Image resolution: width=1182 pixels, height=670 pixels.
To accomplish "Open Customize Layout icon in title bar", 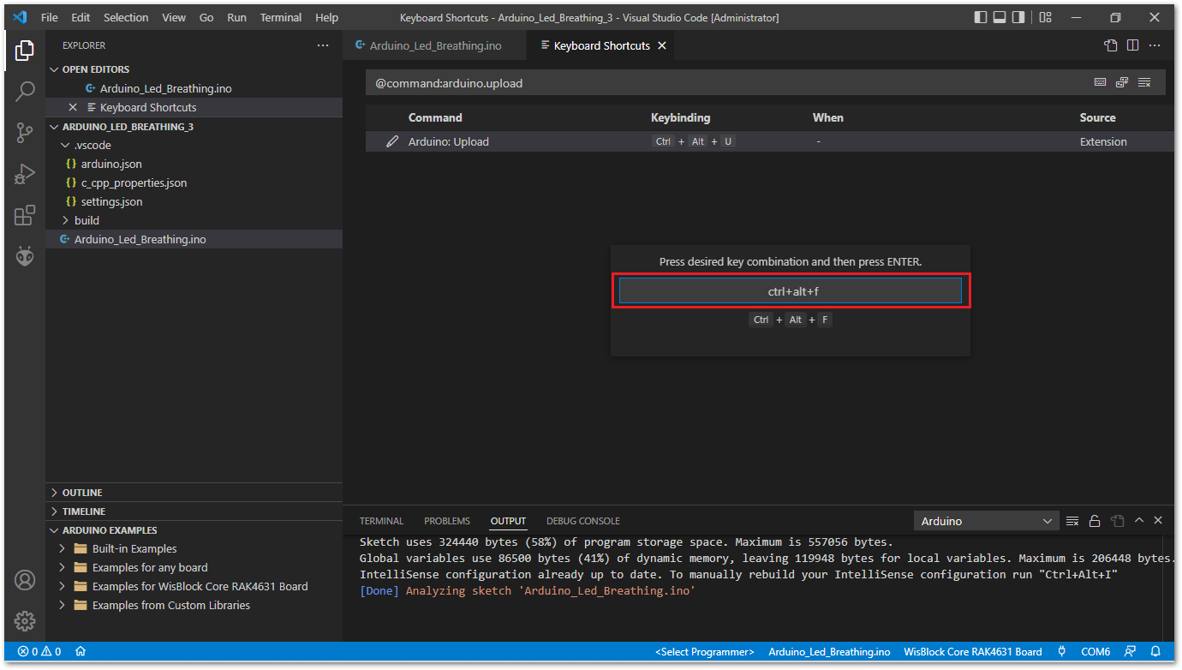I will (1045, 17).
